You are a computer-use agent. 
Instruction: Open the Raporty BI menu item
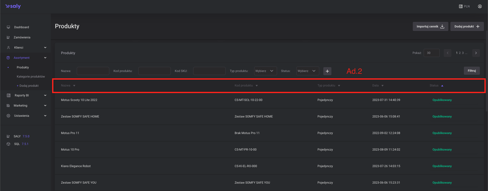coord(22,95)
